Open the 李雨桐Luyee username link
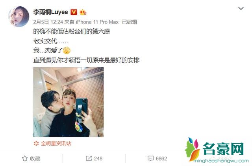252x166 pixels. (x=51, y=12)
